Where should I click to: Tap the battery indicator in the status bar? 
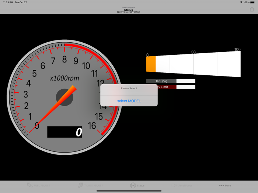pos(252,2)
